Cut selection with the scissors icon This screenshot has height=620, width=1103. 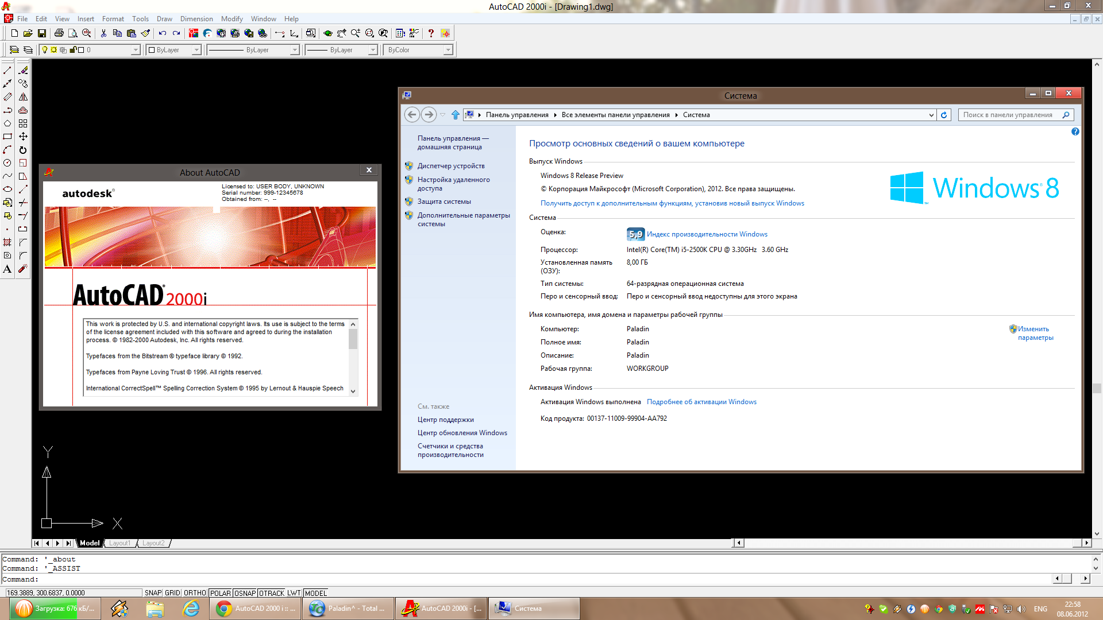(104, 33)
